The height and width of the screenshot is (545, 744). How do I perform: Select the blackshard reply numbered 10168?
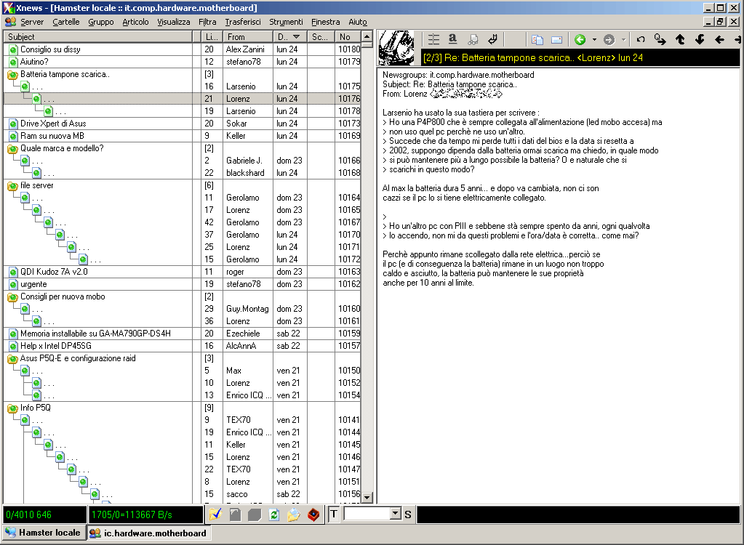click(x=183, y=172)
